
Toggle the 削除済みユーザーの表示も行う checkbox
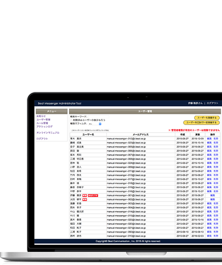point(71,120)
